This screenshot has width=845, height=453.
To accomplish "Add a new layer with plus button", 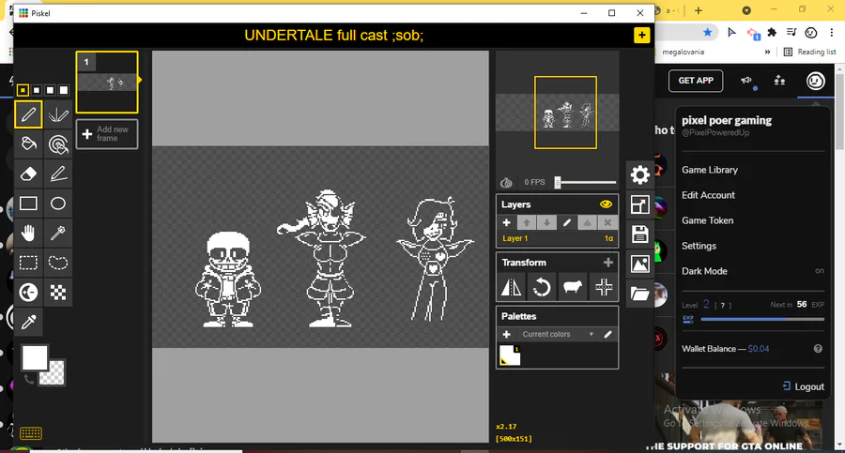I will coord(506,222).
